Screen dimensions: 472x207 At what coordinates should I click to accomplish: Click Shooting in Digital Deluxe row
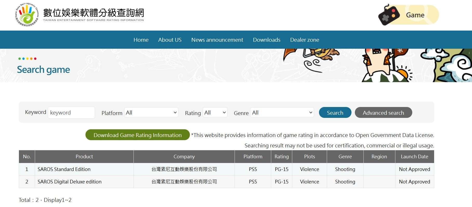345,182
